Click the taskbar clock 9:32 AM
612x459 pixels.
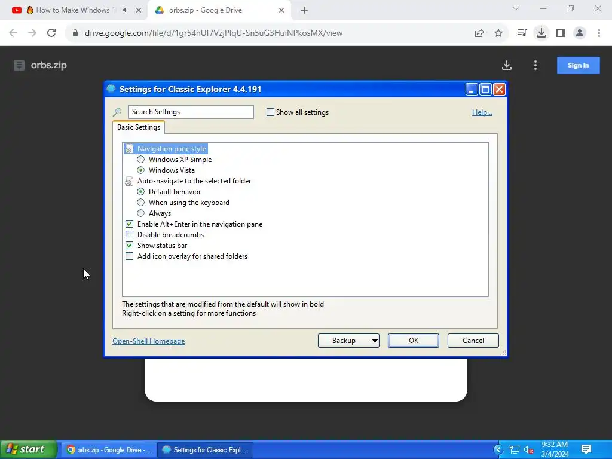tap(555, 445)
